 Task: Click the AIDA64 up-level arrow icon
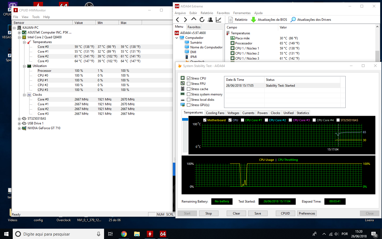[194, 19]
